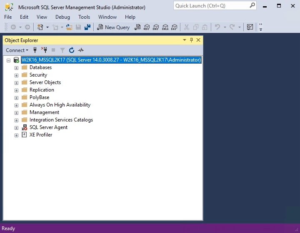Click the New Query button
Screen dimensions: 300x233
point(113,27)
